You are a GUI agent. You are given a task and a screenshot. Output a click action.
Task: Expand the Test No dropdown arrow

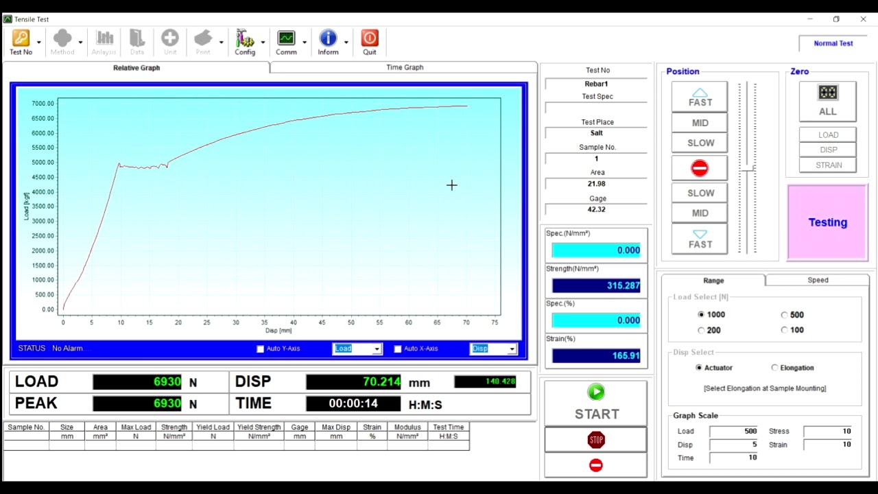[x=38, y=43]
